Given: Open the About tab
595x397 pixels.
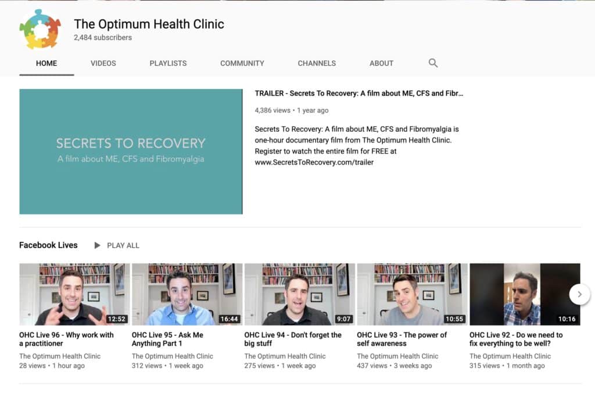Looking at the screenshot, I should (x=381, y=63).
